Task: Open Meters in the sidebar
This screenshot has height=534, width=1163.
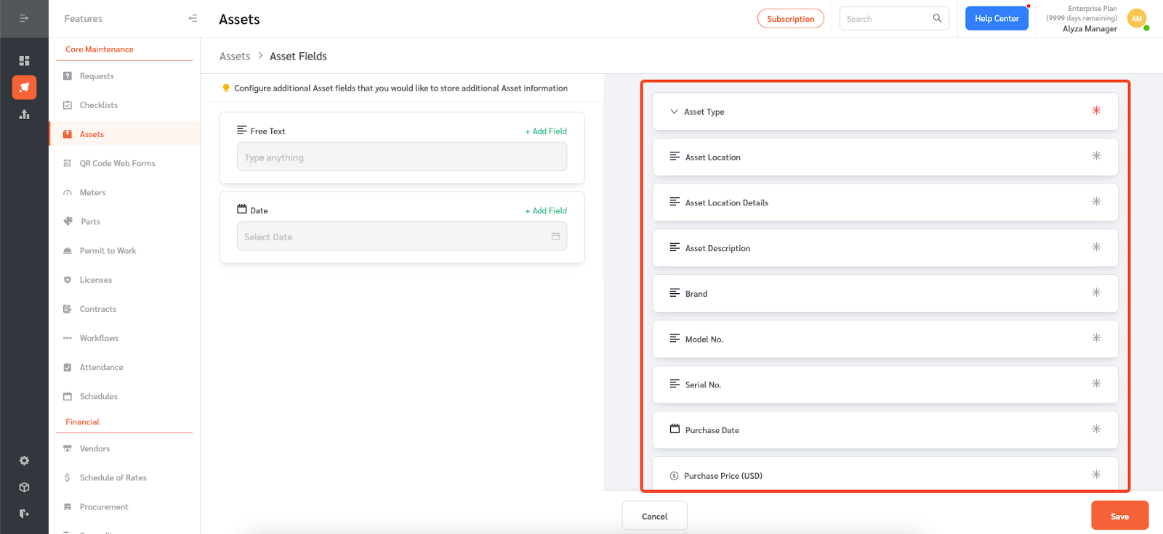Action: click(92, 192)
